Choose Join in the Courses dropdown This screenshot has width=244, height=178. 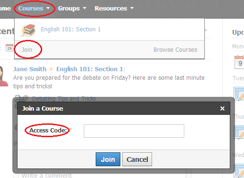pos(27,50)
